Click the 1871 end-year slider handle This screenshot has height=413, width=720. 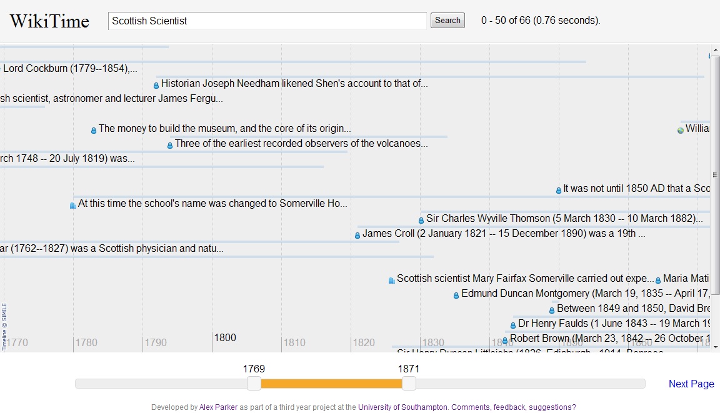point(409,383)
